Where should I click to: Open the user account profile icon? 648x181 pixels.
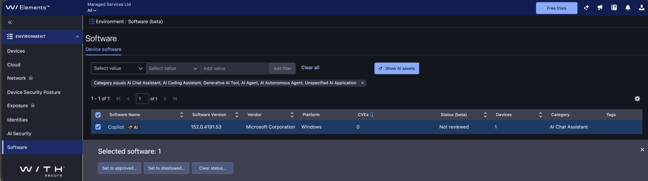point(641,8)
